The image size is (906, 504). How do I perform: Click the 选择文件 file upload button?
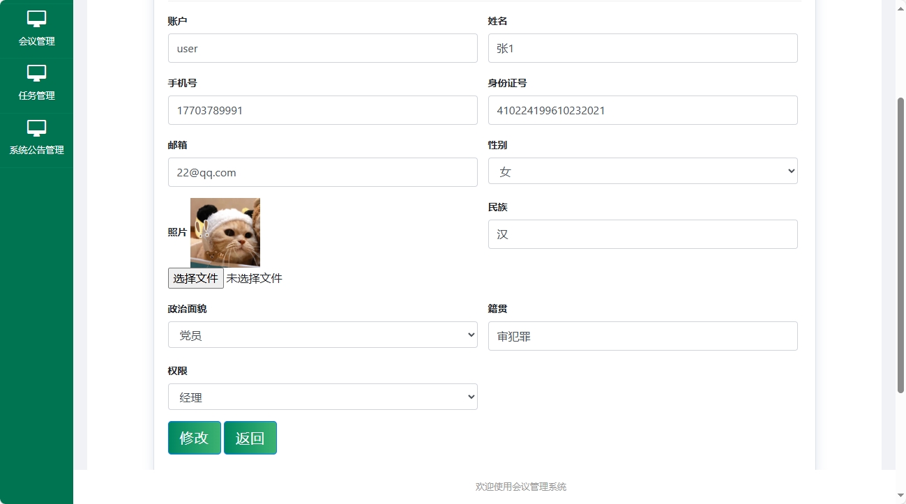195,277
